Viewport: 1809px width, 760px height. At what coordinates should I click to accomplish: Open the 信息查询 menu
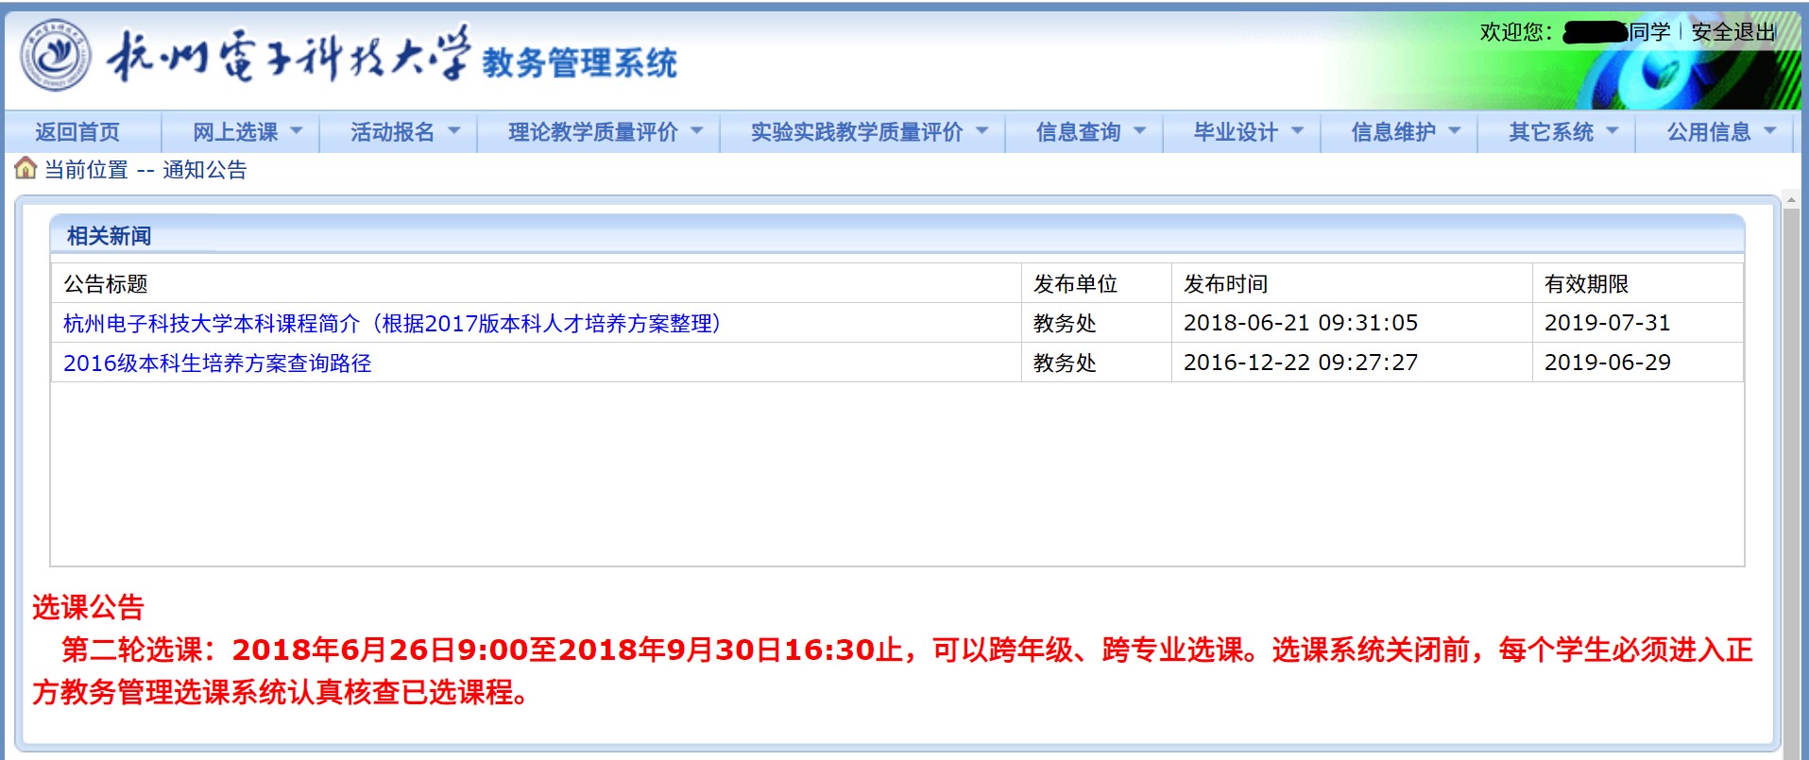(1078, 132)
